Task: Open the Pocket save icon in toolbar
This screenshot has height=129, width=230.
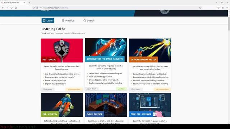Action: coord(218,8)
